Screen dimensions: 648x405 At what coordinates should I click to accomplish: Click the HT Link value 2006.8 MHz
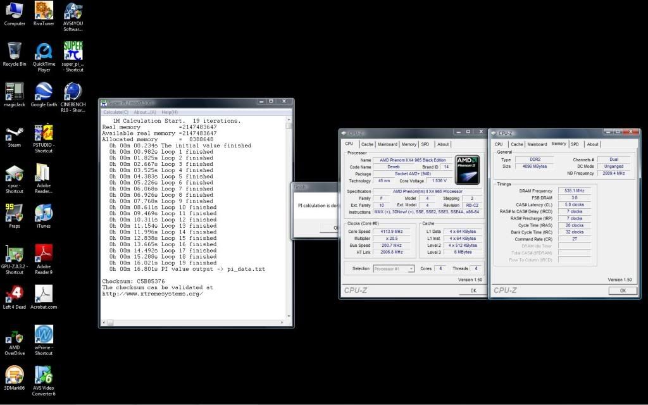click(x=391, y=252)
